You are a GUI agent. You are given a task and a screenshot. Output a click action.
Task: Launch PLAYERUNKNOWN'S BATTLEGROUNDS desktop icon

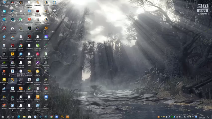29,73
